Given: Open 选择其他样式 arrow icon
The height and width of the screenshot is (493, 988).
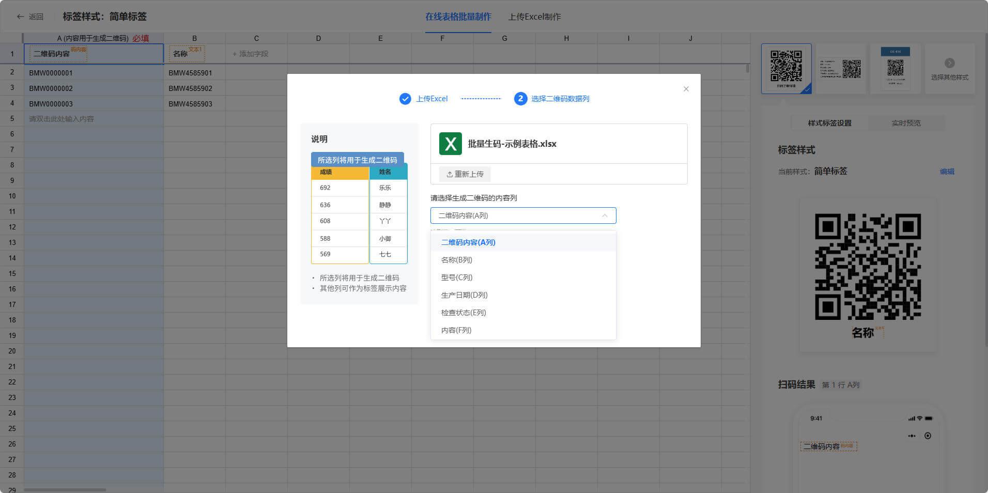Looking at the screenshot, I should coord(950,63).
